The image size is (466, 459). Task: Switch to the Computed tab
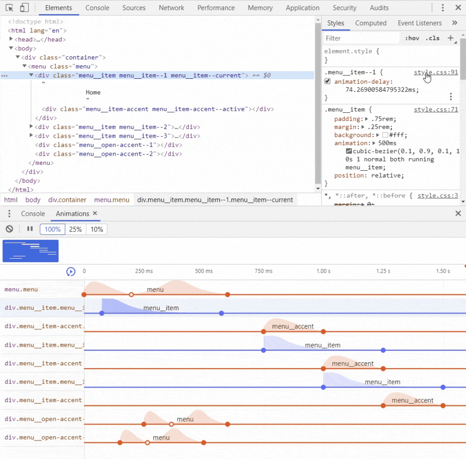(371, 23)
